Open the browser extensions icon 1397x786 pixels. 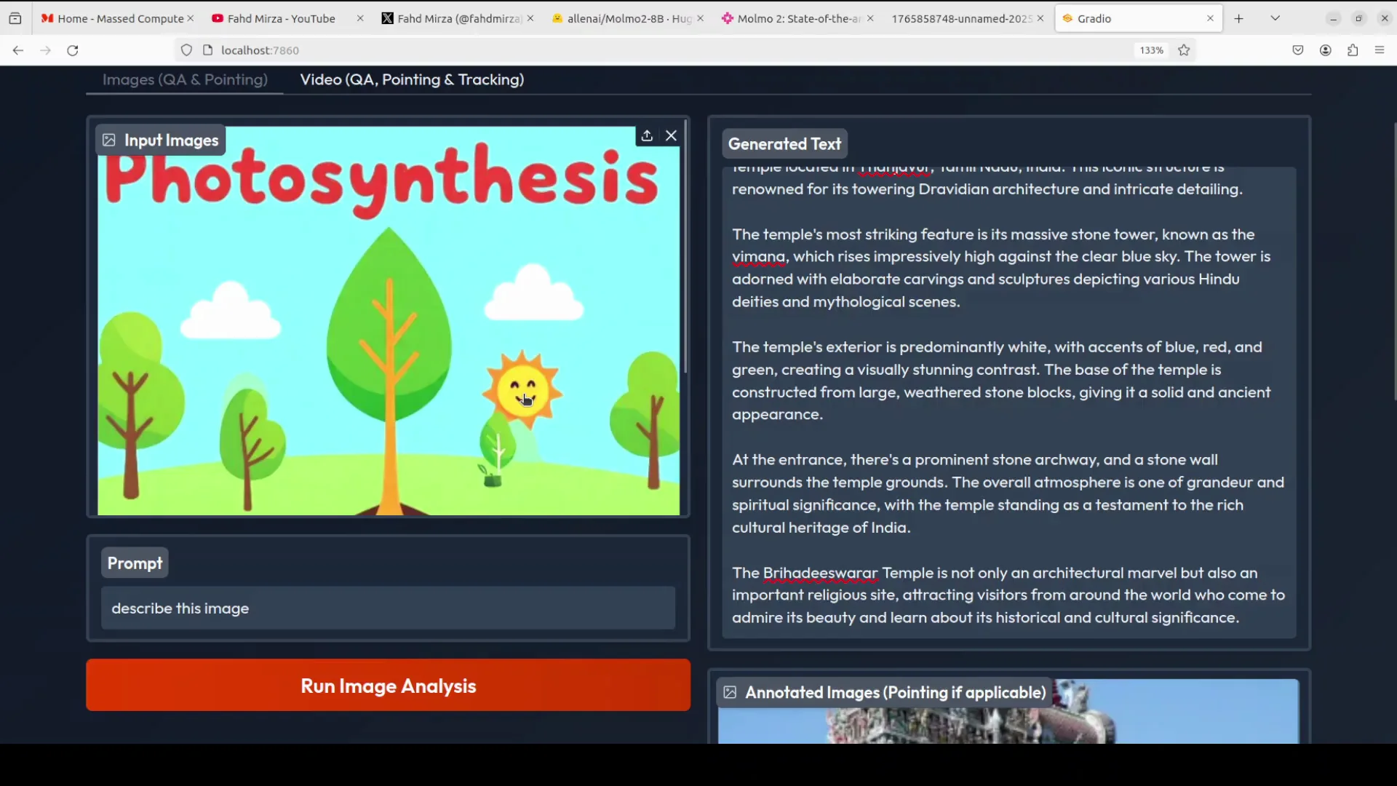tap(1353, 50)
